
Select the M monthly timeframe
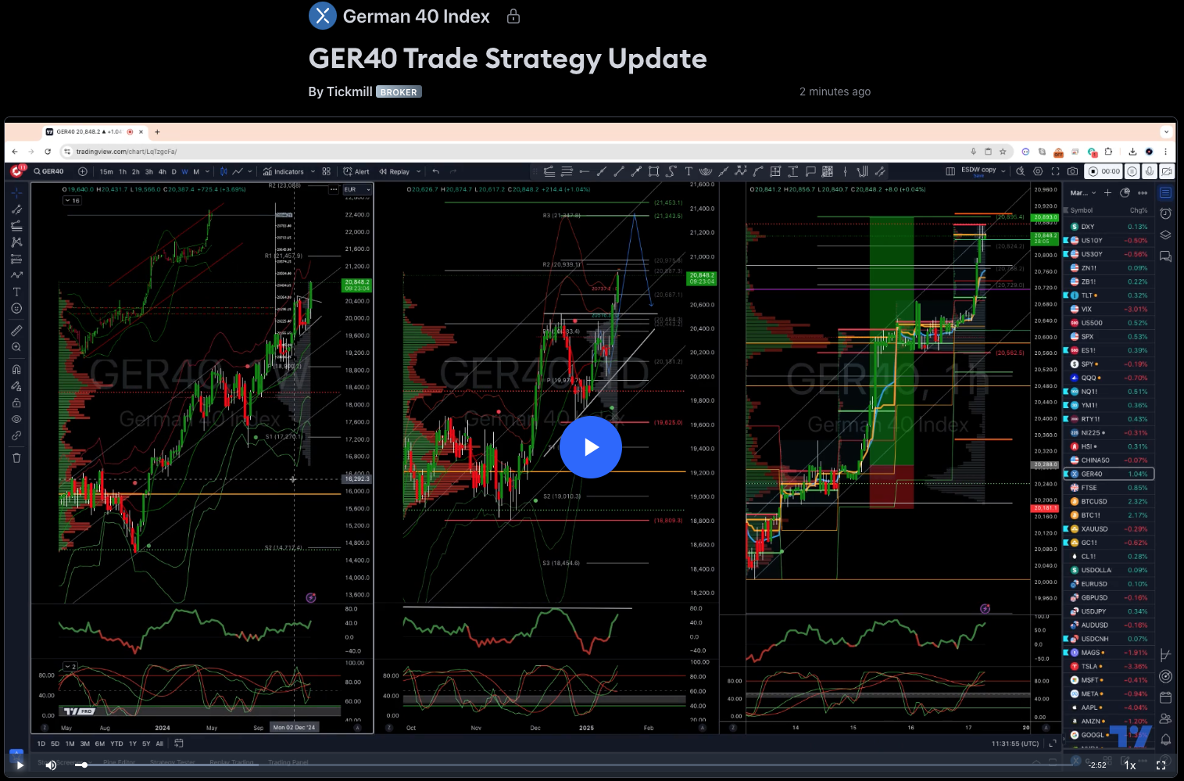[196, 171]
